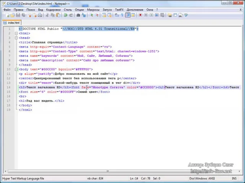Click the New file toolbar icon

click(x=7, y=15)
